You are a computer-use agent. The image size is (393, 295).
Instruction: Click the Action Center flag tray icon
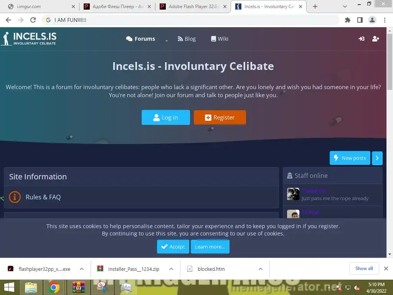coord(339,288)
